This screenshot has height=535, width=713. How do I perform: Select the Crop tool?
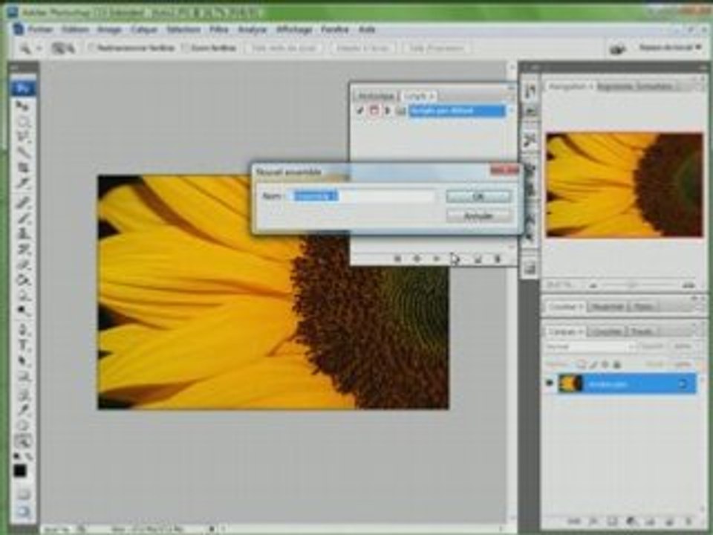click(x=22, y=169)
